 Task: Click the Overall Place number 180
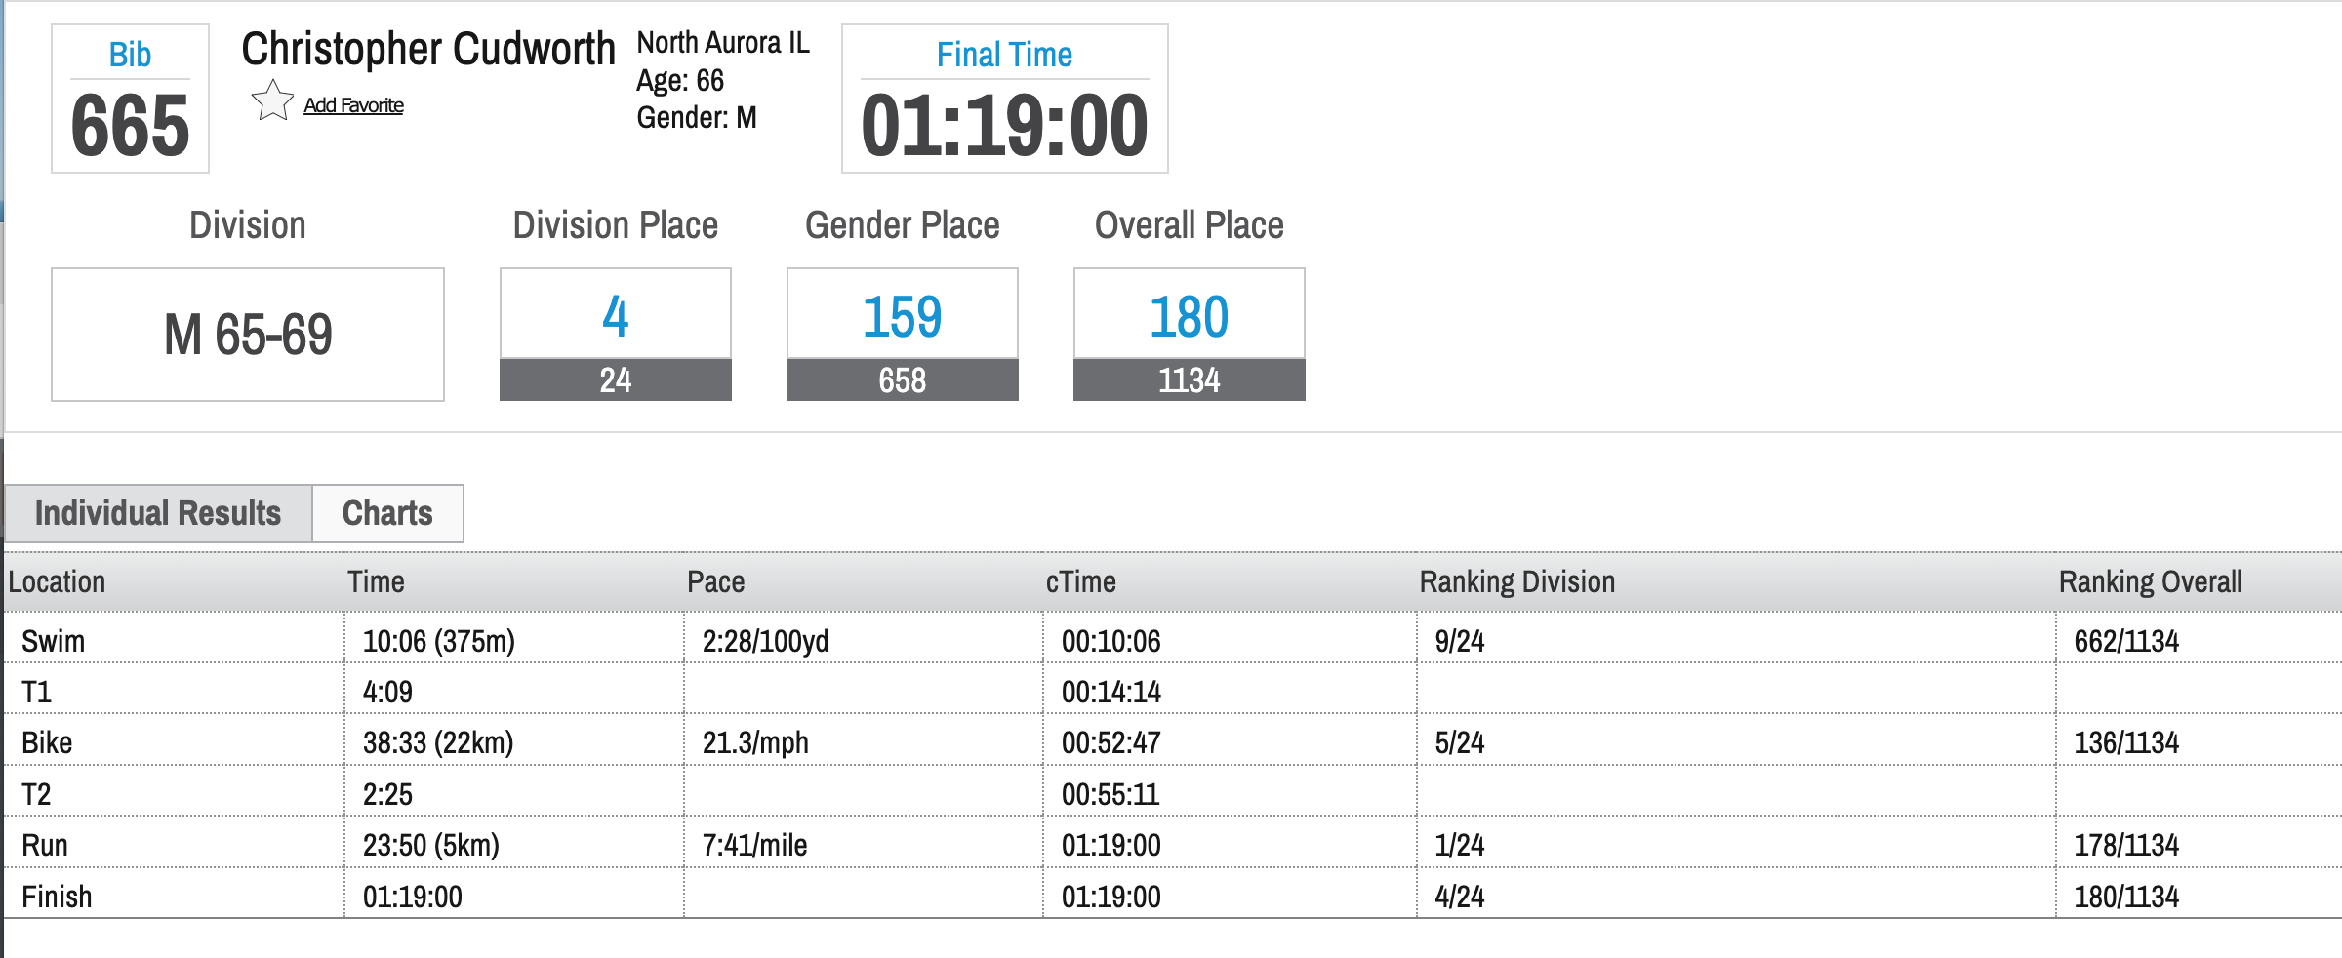click(x=1189, y=316)
